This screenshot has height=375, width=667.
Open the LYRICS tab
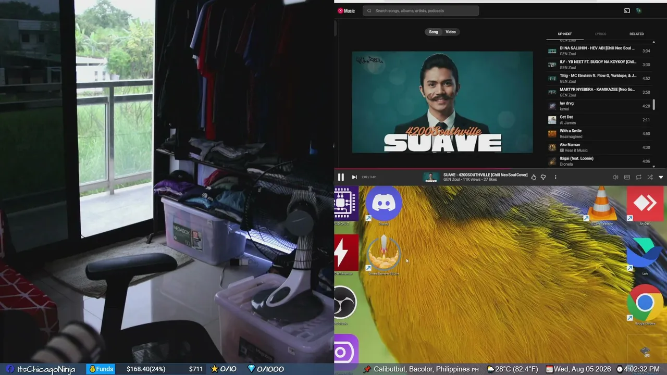tap(601, 34)
